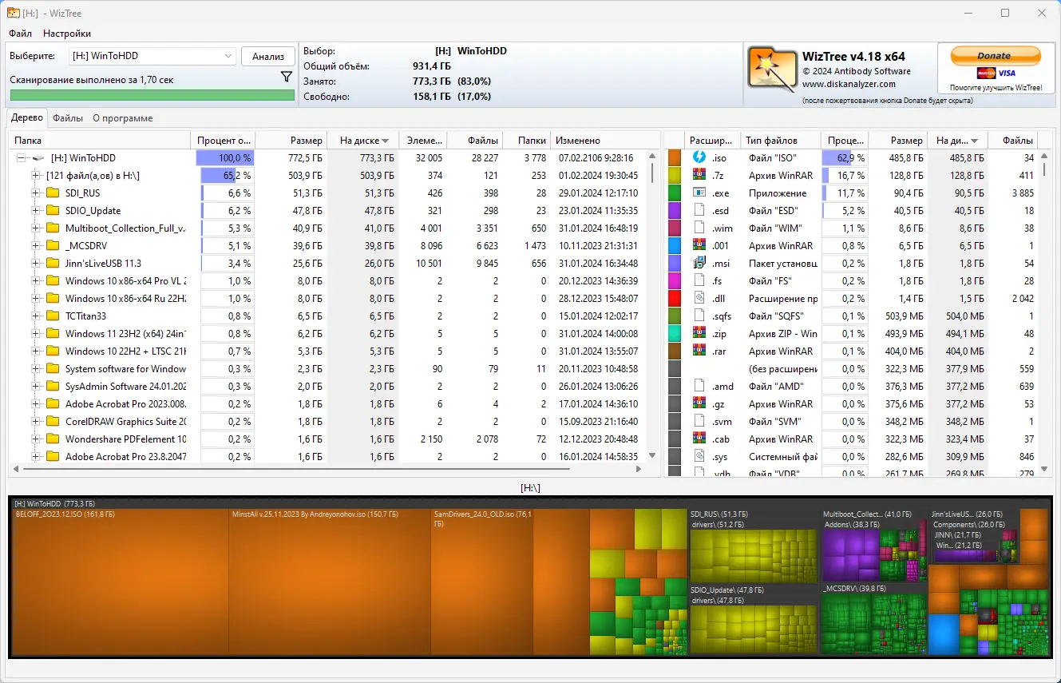Click the [H:\] path label above treemap
This screenshot has height=683, width=1061.
point(530,487)
